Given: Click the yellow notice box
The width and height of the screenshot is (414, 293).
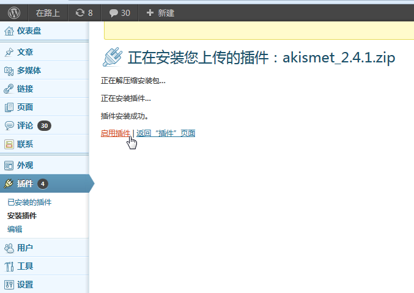Looking at the screenshot, I should pos(259,31).
